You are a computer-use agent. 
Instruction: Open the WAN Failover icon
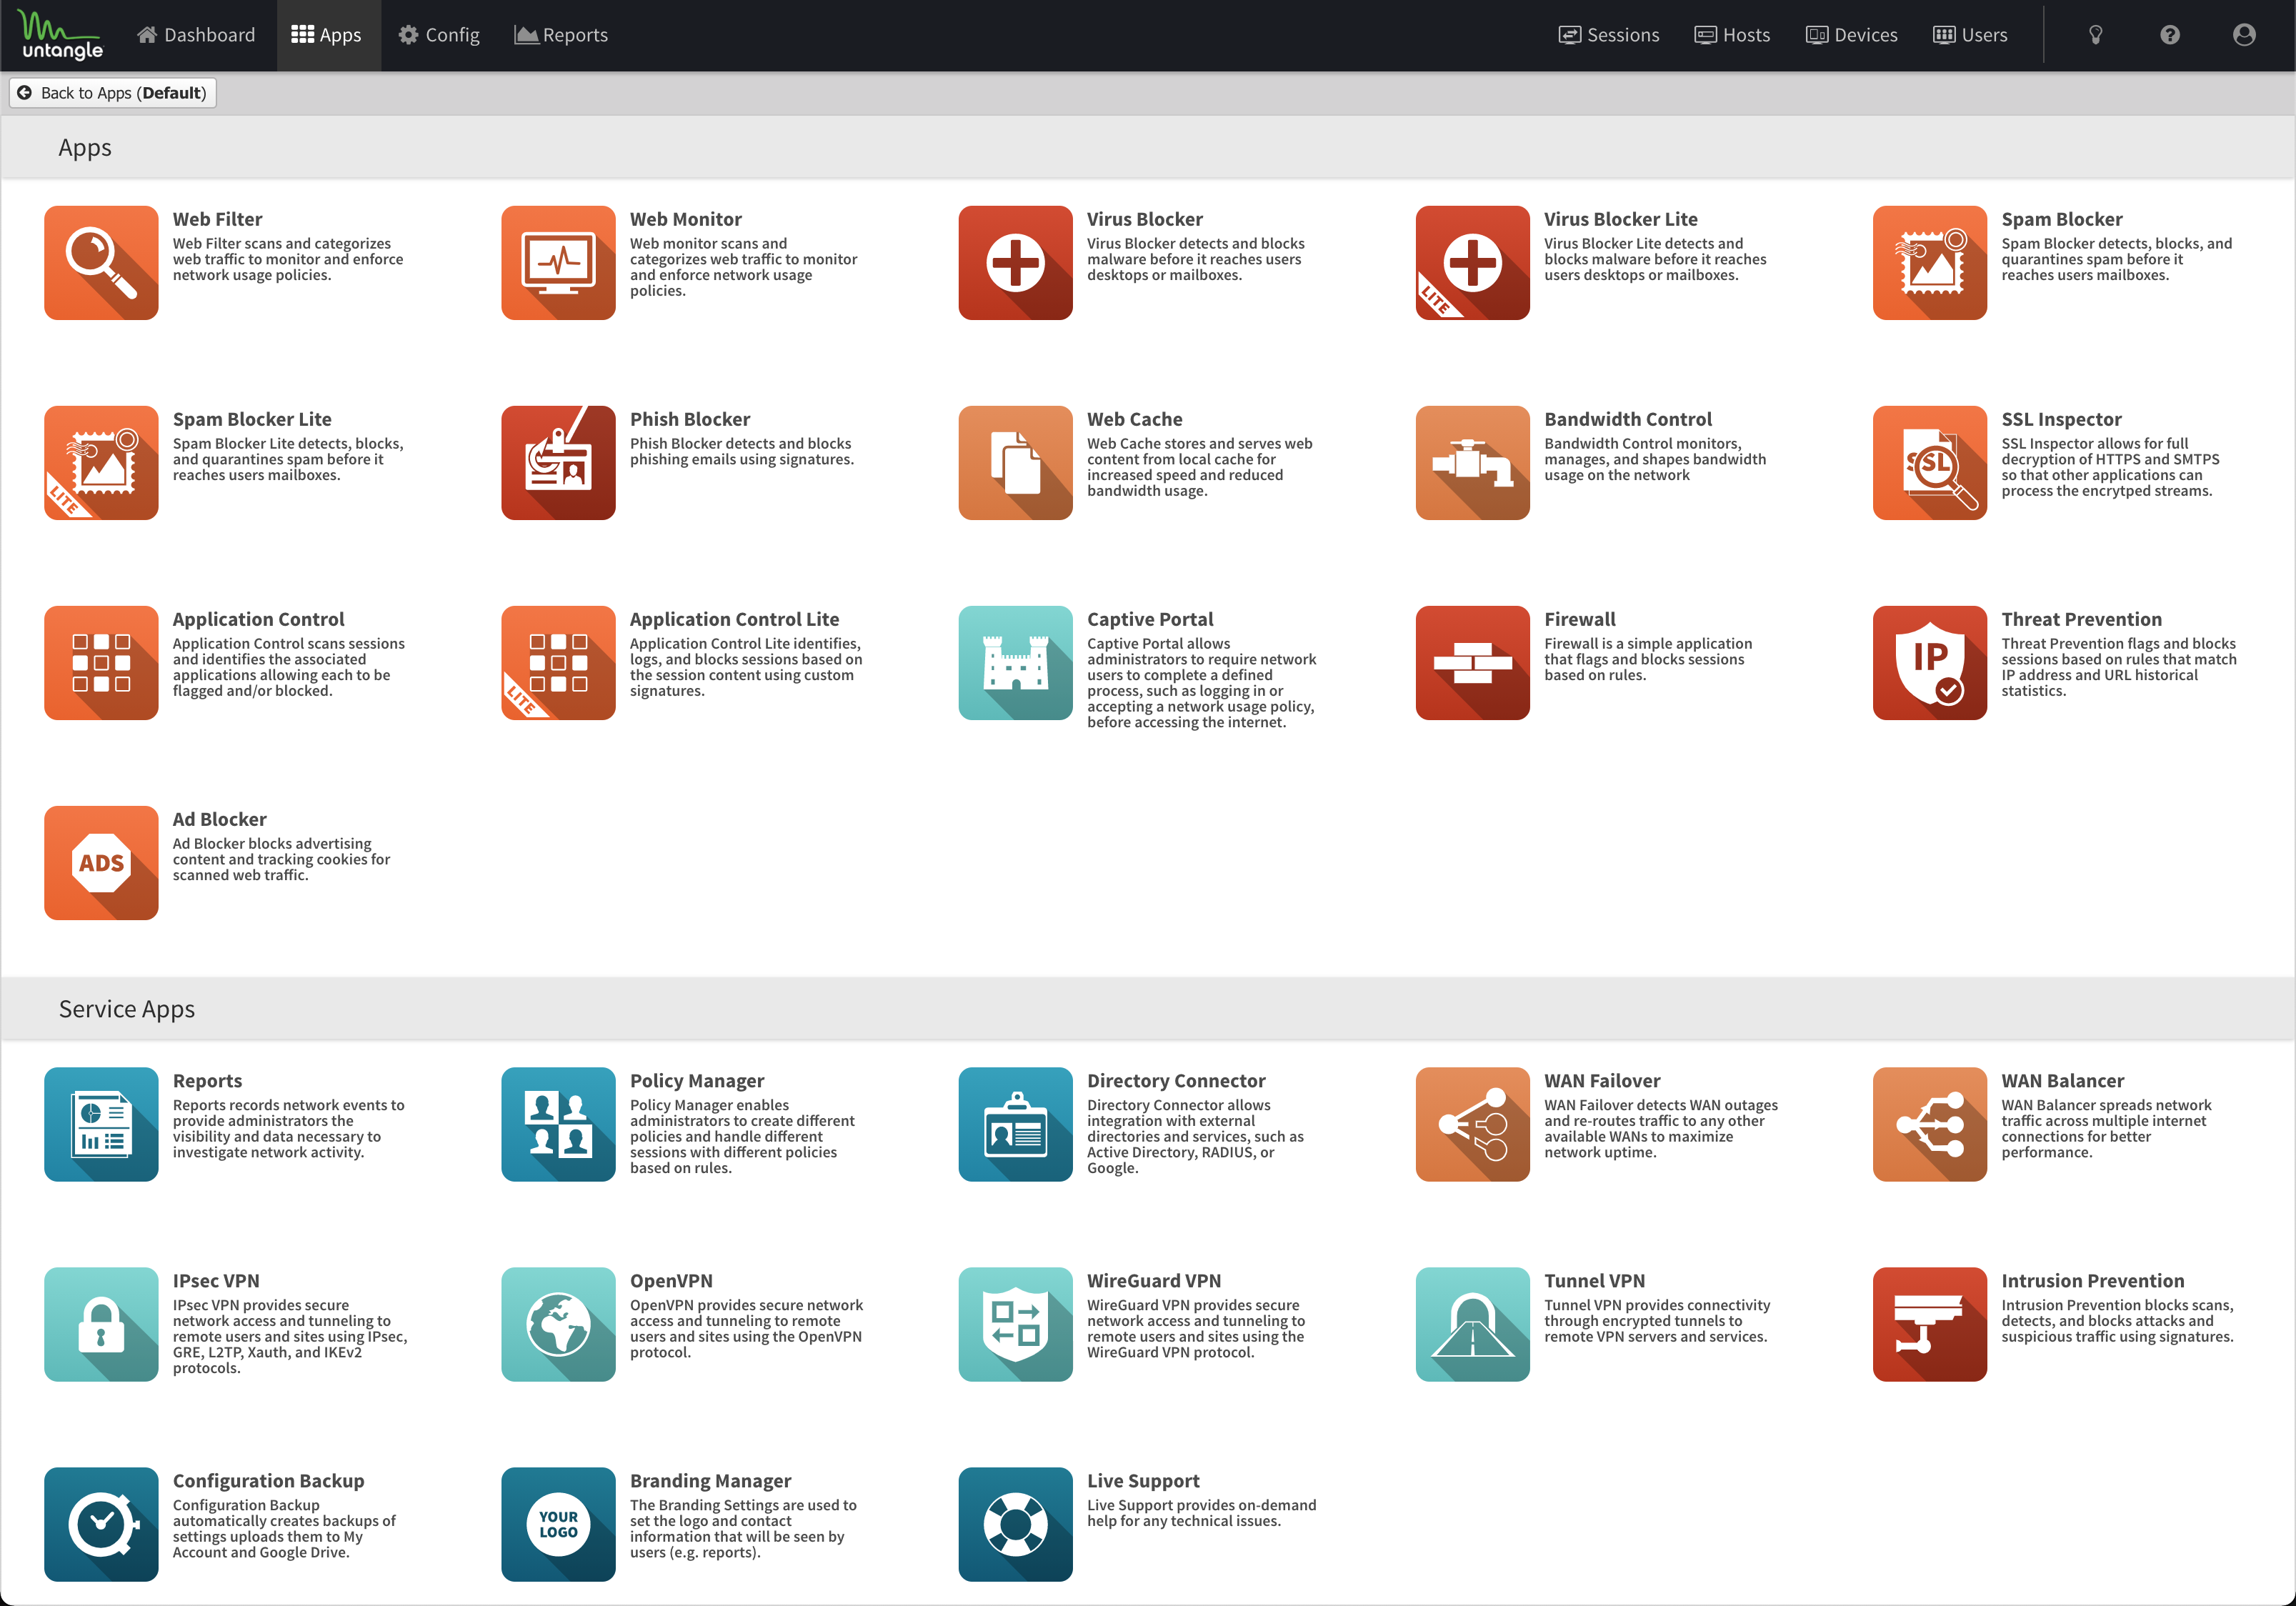pos(1472,1124)
